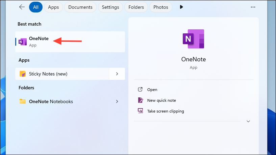Click the OneNote title in preview pane
This screenshot has width=276, height=155.
coord(194,59)
